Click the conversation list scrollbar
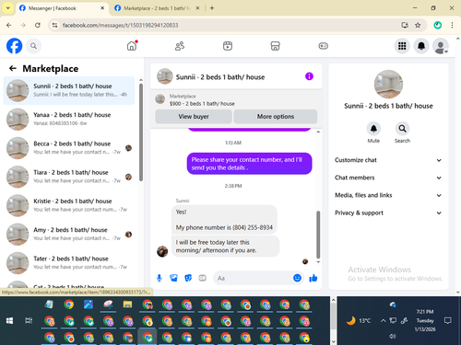This screenshot has height=345, width=461. point(141,132)
